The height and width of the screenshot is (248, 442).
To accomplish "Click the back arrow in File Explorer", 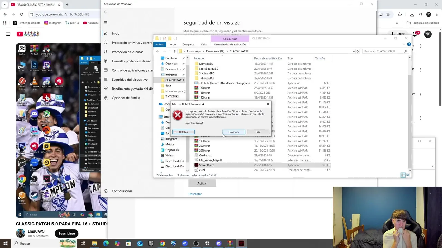I will click(158, 51).
